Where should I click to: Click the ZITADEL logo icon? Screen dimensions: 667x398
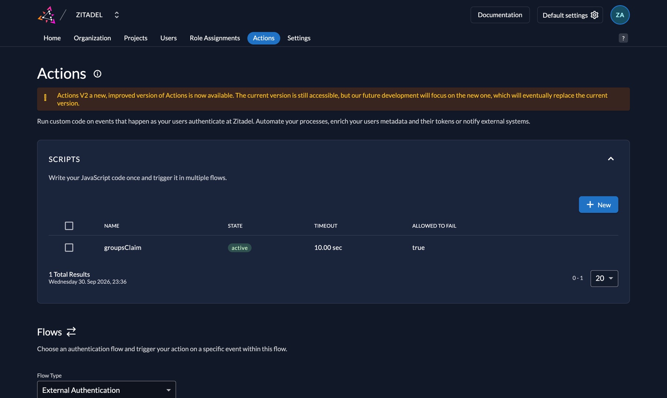[47, 15]
